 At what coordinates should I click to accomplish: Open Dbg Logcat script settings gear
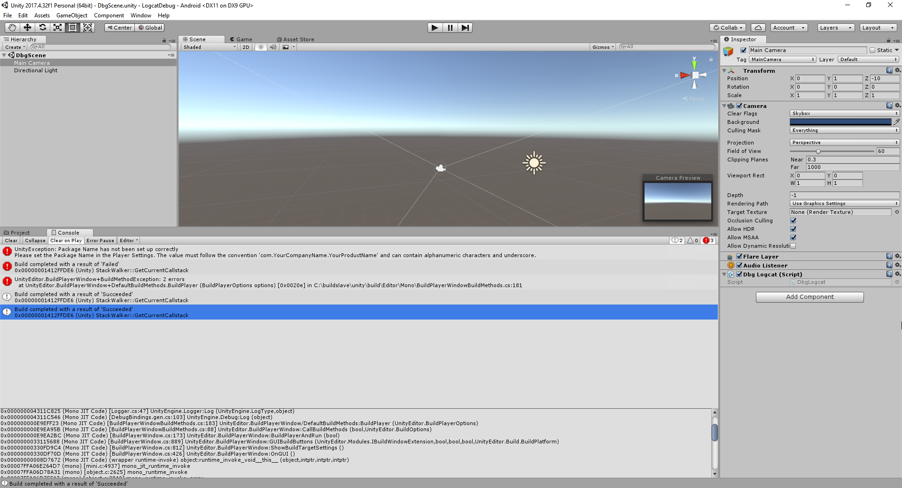898,274
